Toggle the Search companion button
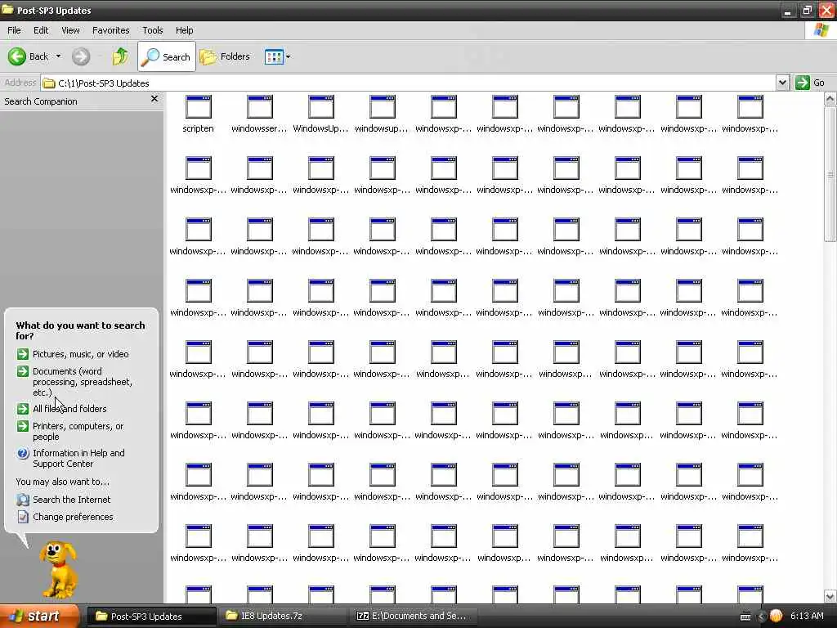Viewport: 837px width, 628px height. (167, 56)
